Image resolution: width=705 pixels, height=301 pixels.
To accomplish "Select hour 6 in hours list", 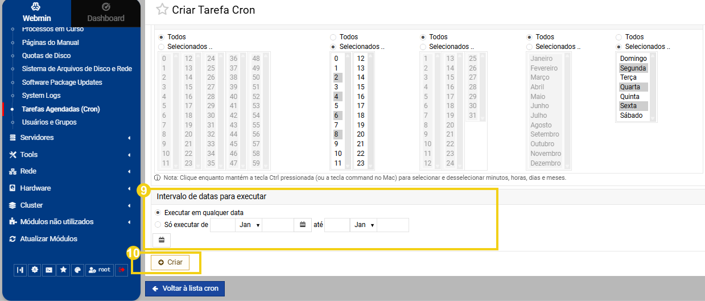I will pyautogui.click(x=337, y=116).
